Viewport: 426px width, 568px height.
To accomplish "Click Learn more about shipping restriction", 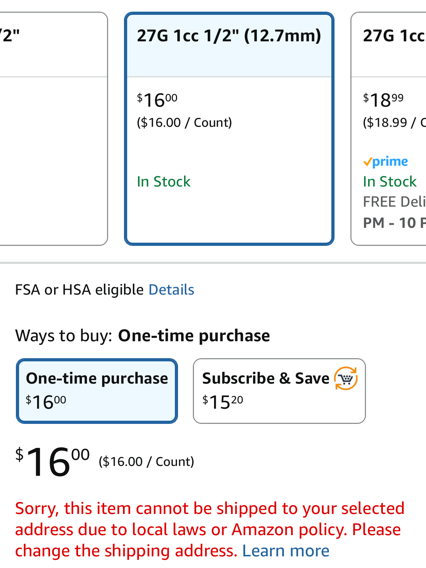I will (285, 551).
